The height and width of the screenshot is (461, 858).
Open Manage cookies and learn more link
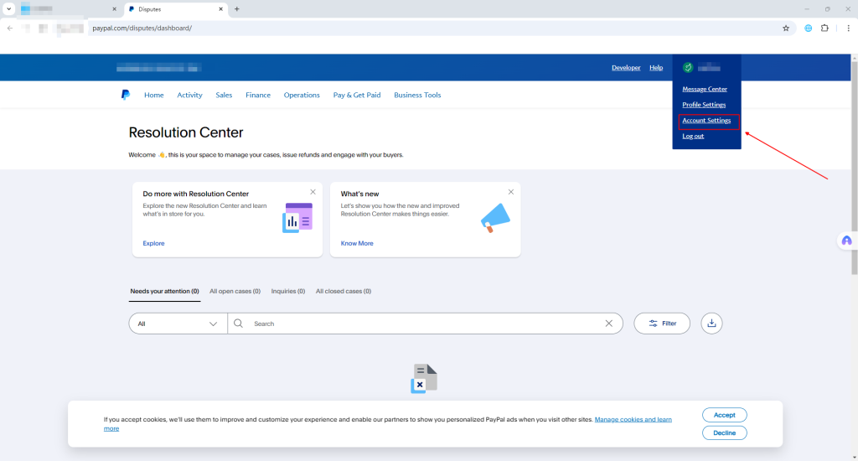point(633,419)
